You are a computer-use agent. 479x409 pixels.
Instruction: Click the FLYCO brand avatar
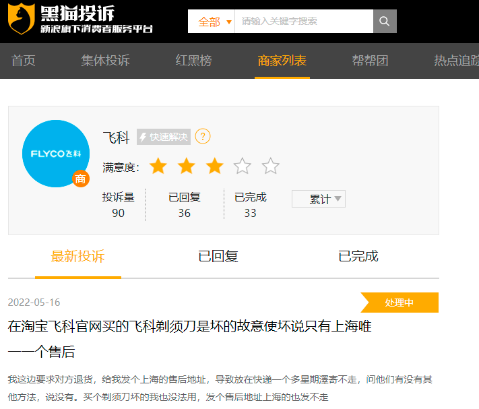56,154
